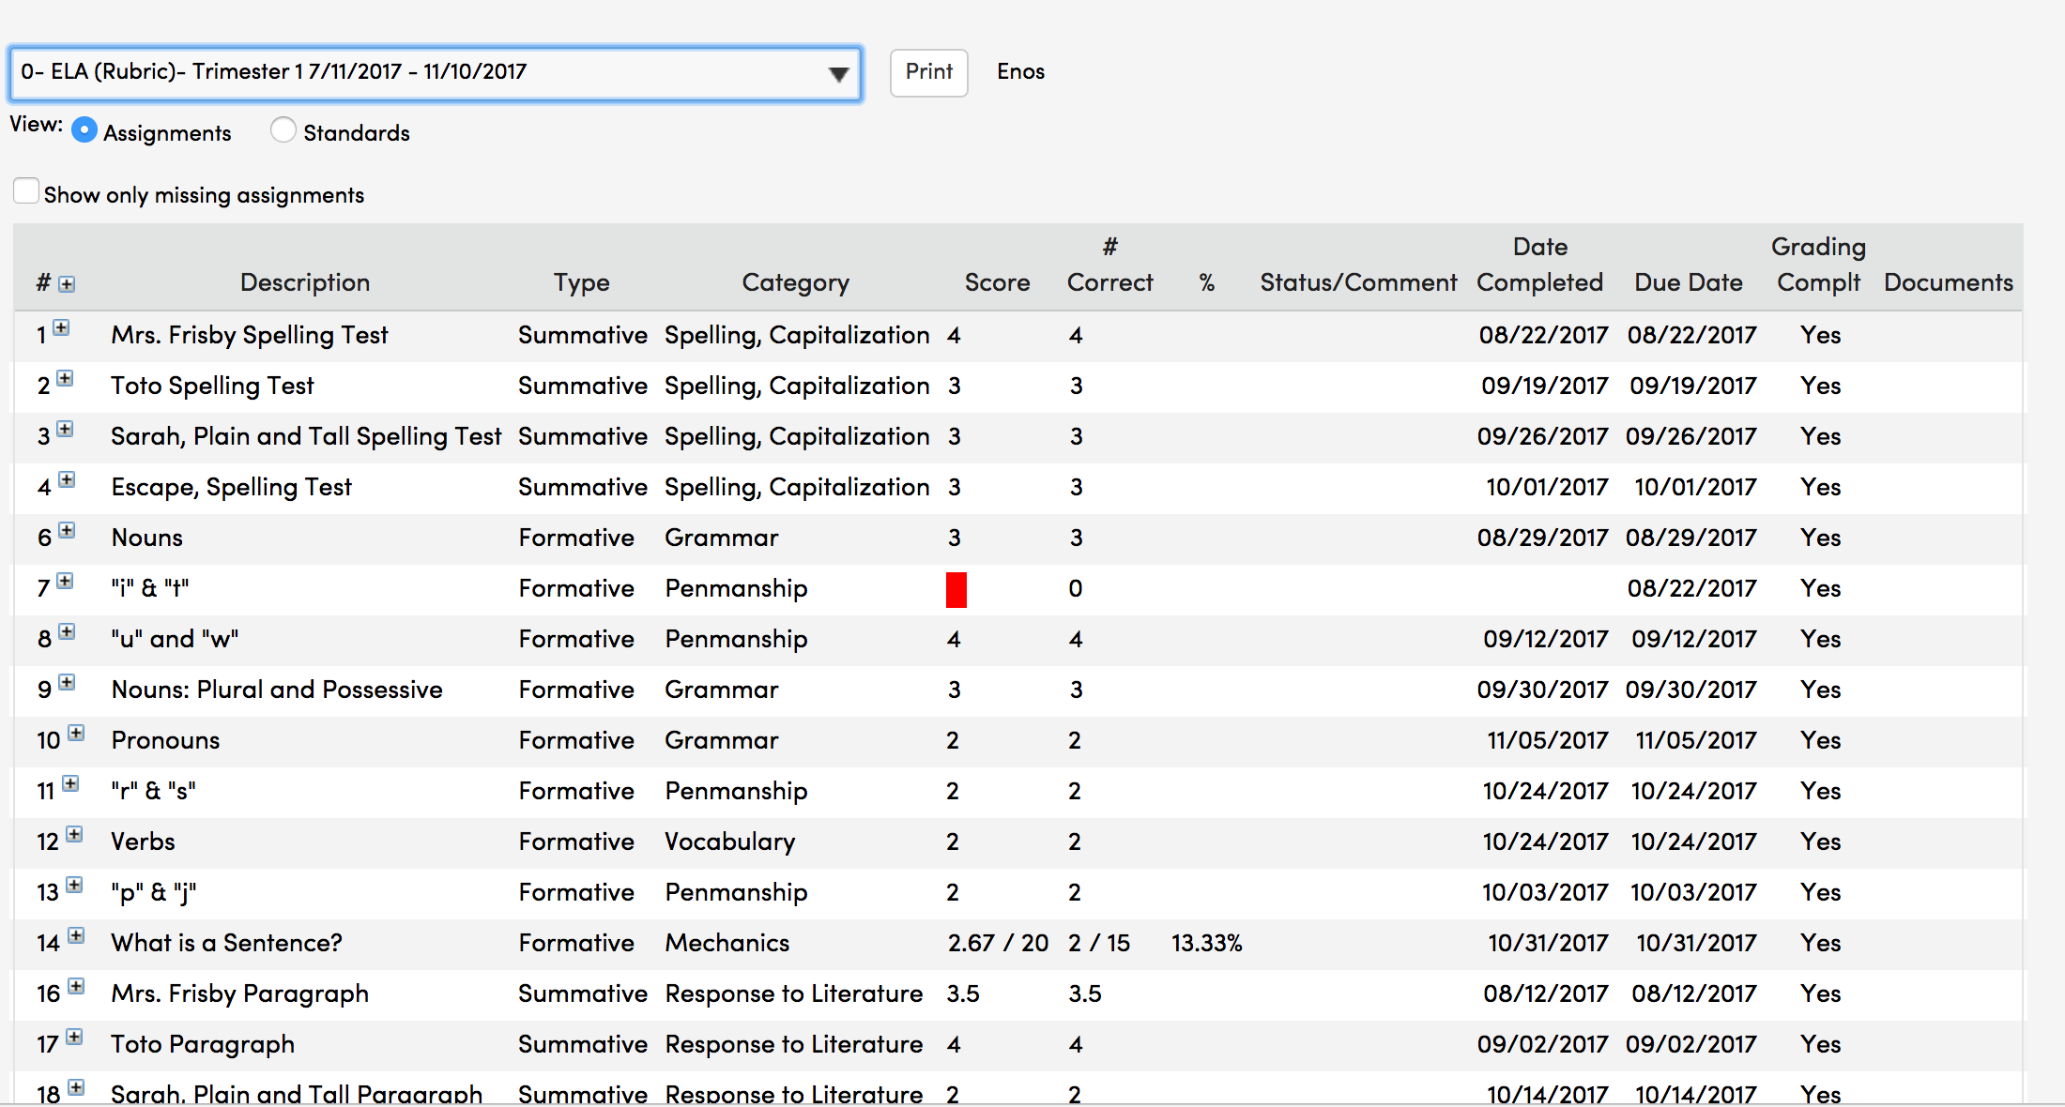
Task: Click due date 08/22/2017 for "i" & "t"
Action: tap(1691, 588)
